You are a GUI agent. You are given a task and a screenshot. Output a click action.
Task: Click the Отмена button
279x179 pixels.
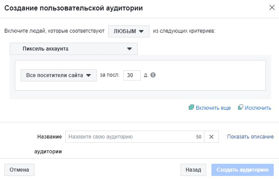19,170
